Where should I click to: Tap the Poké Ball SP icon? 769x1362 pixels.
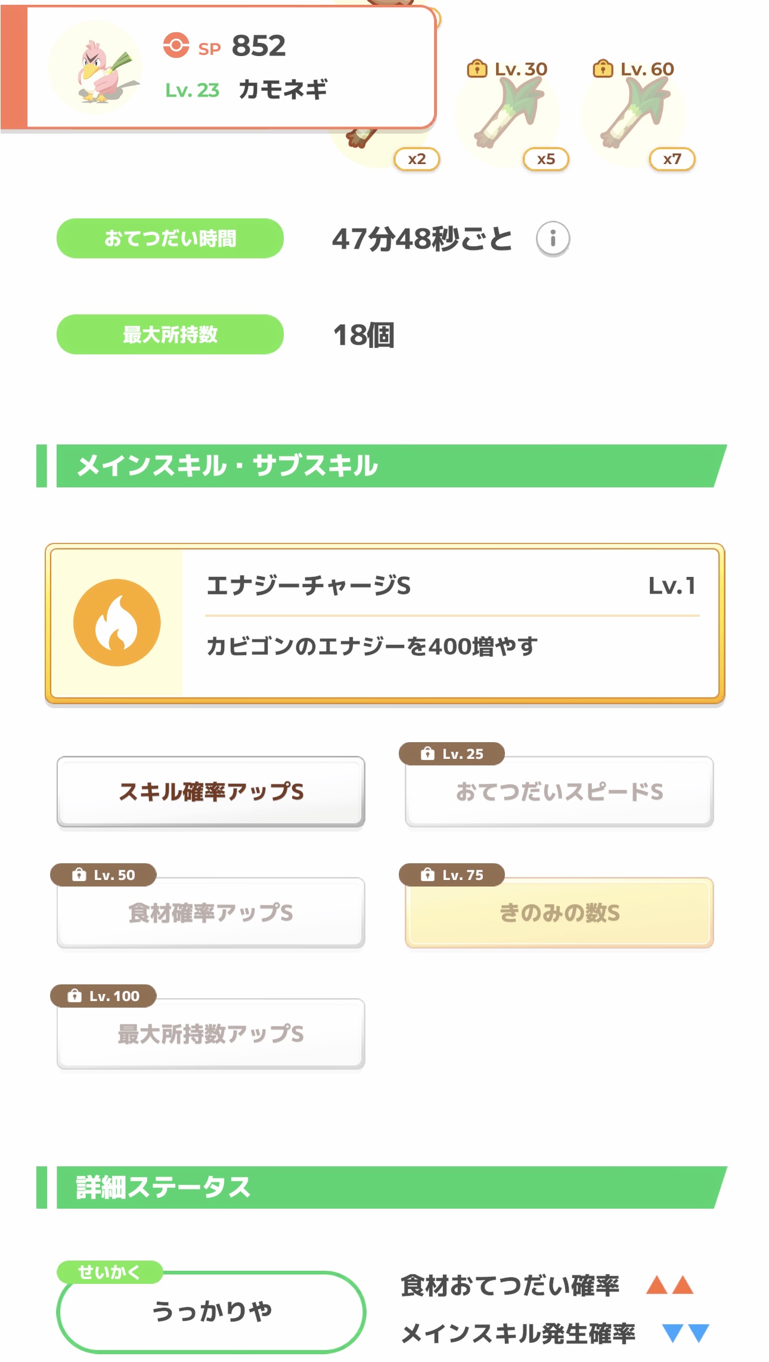pos(176,45)
